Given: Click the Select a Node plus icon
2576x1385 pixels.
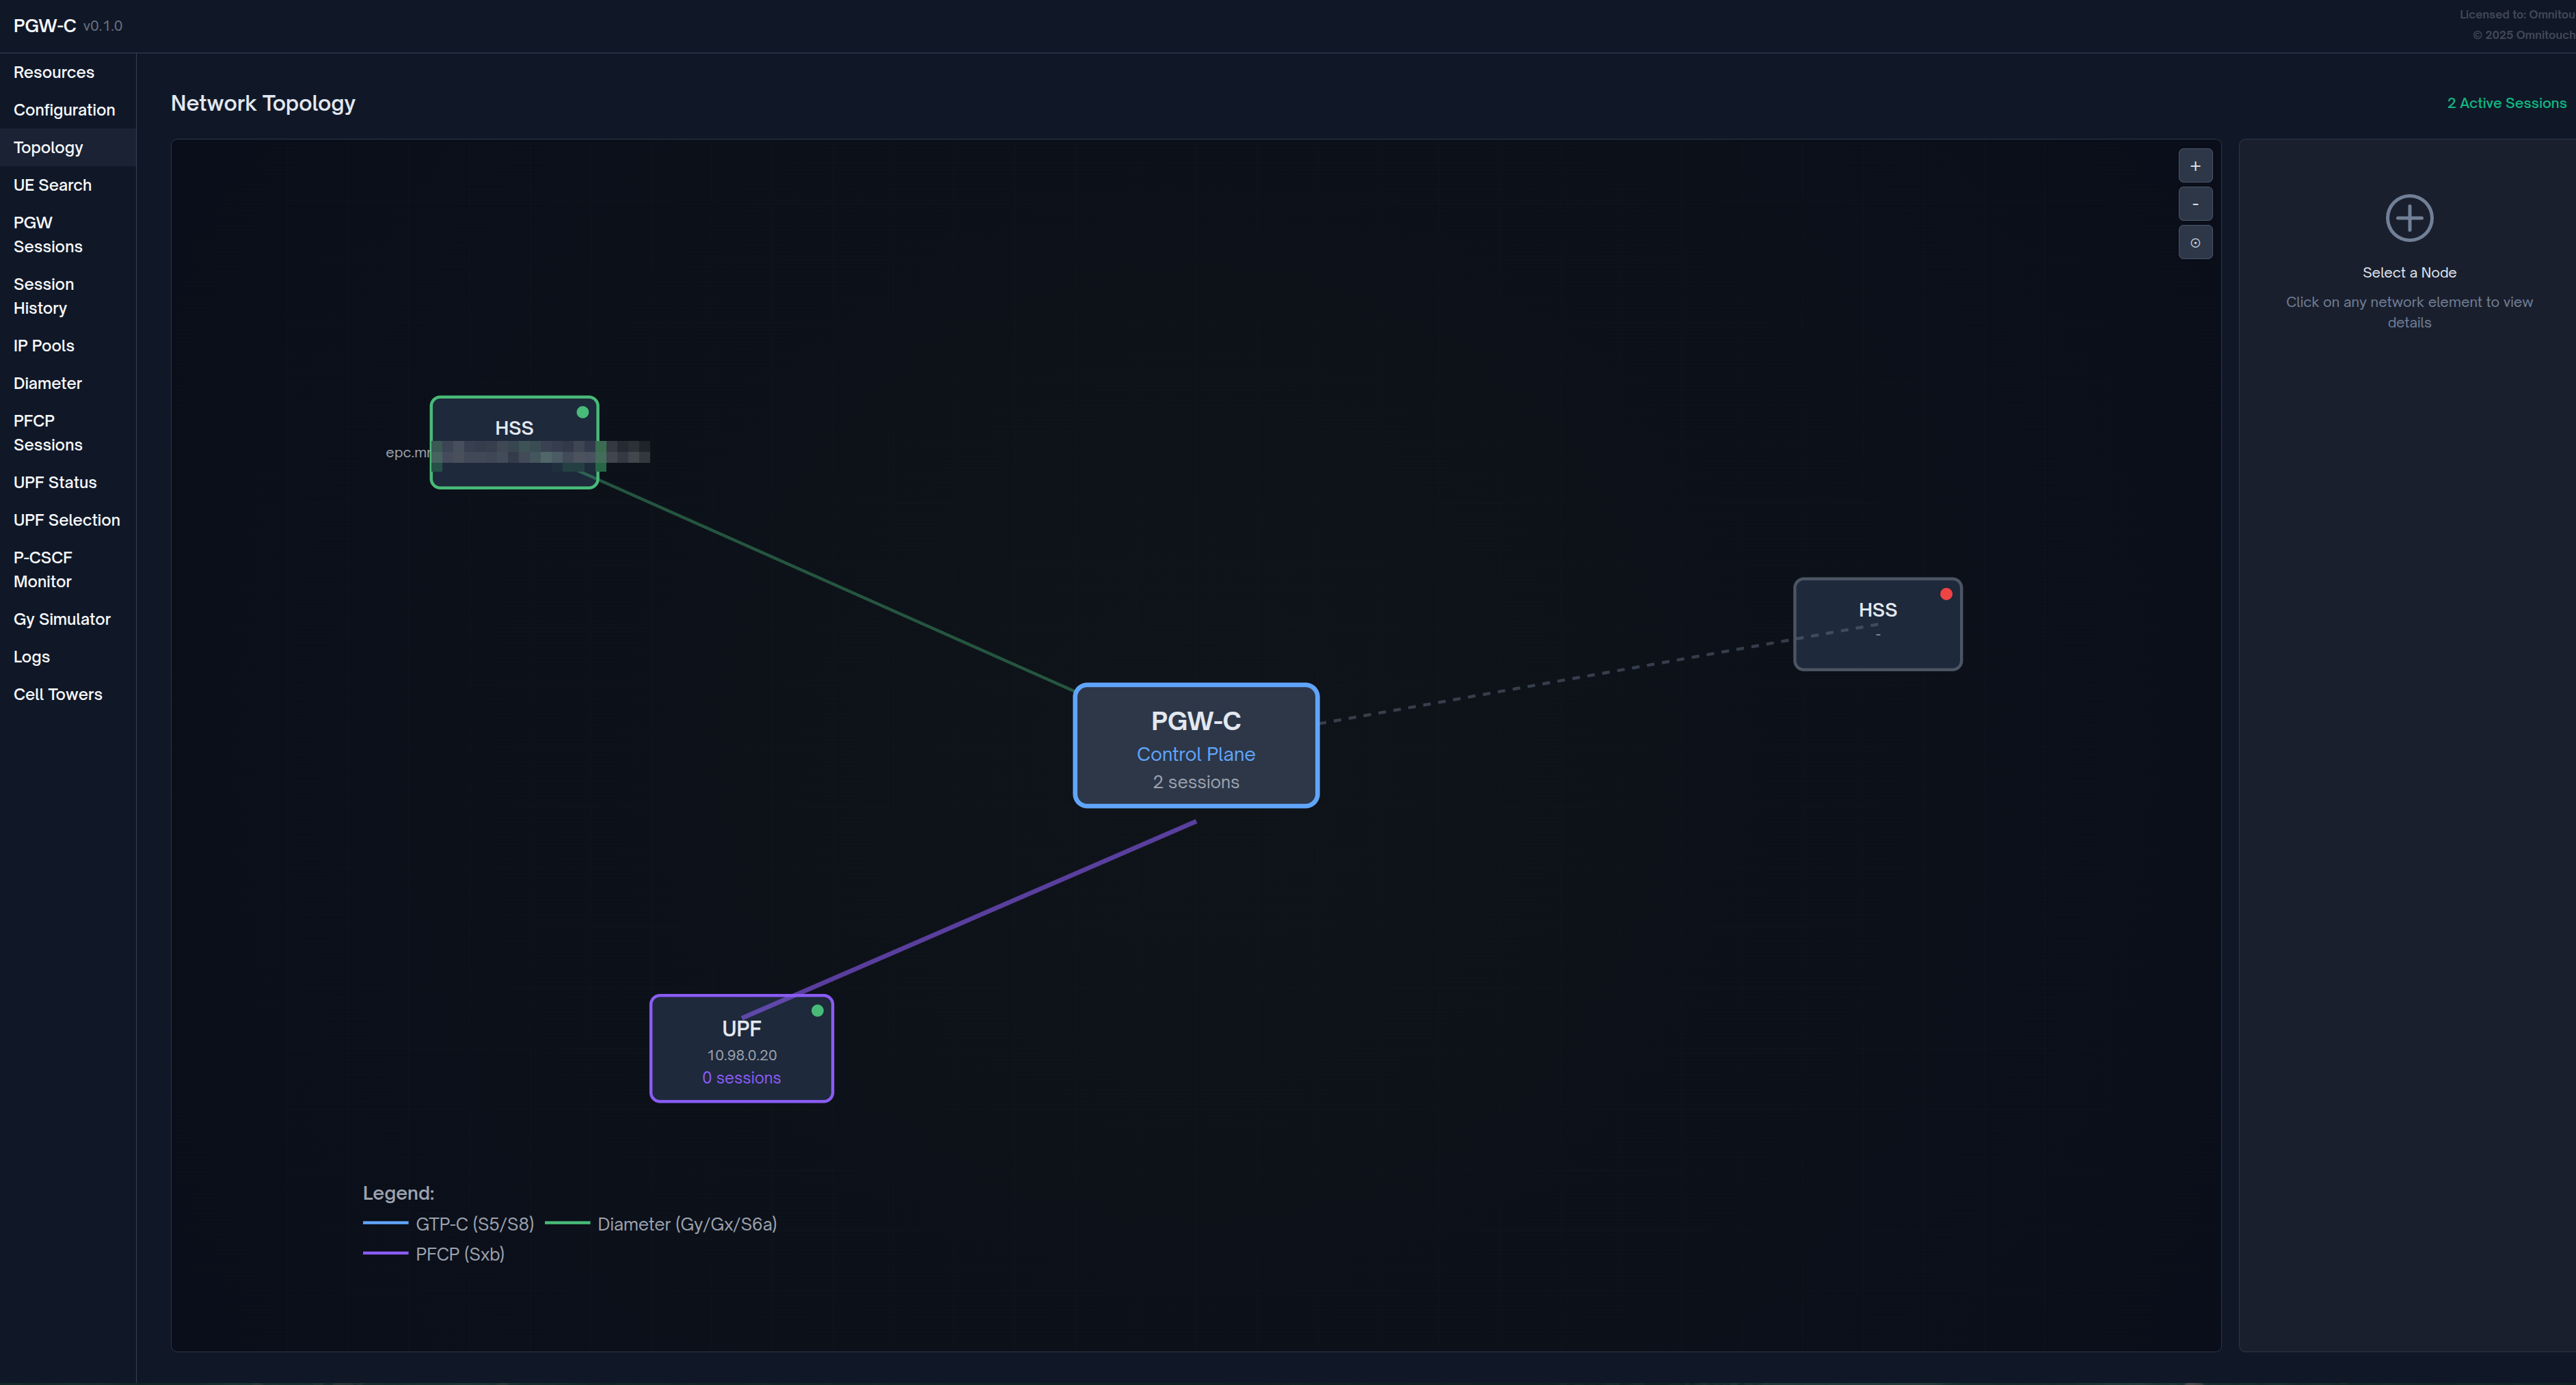Looking at the screenshot, I should click(x=2408, y=218).
